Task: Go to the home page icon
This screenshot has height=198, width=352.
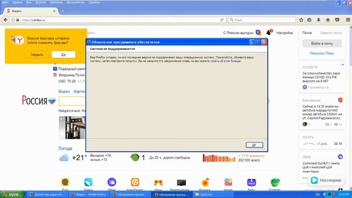Action: (x=328, y=20)
